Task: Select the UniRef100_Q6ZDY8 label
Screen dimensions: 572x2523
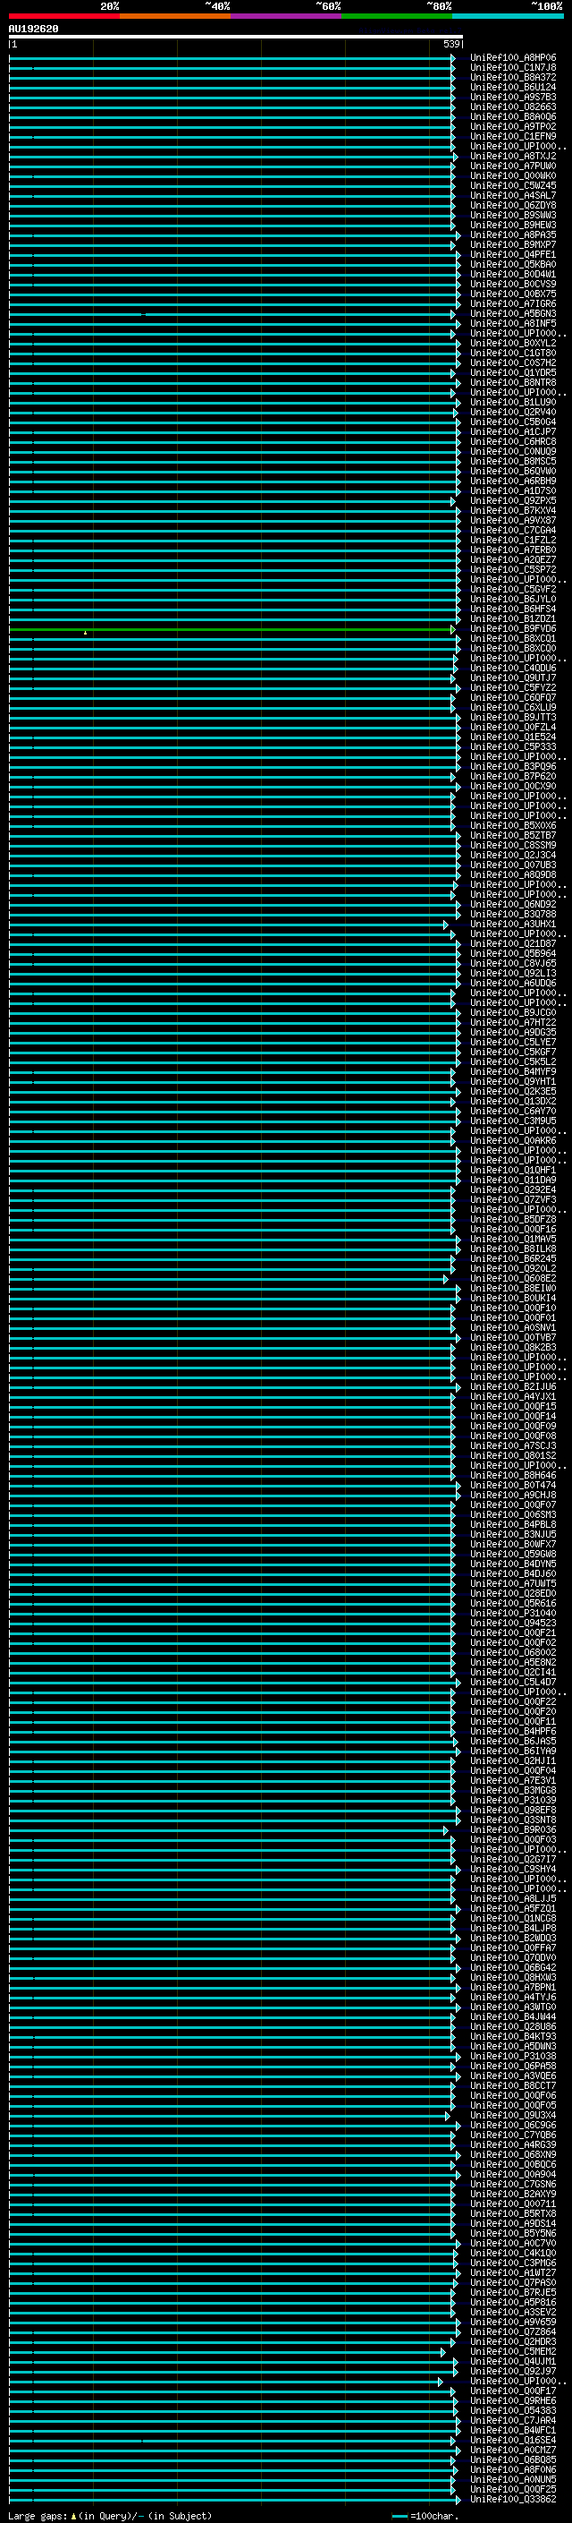Action: tap(513, 206)
